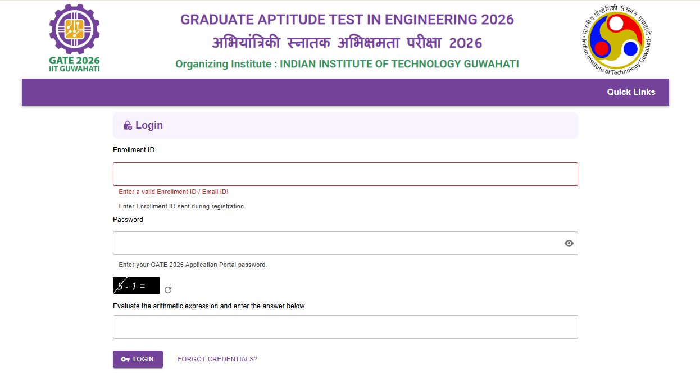Click the circular arrow to reload the captcha
This screenshot has width=700, height=382.
(167, 289)
